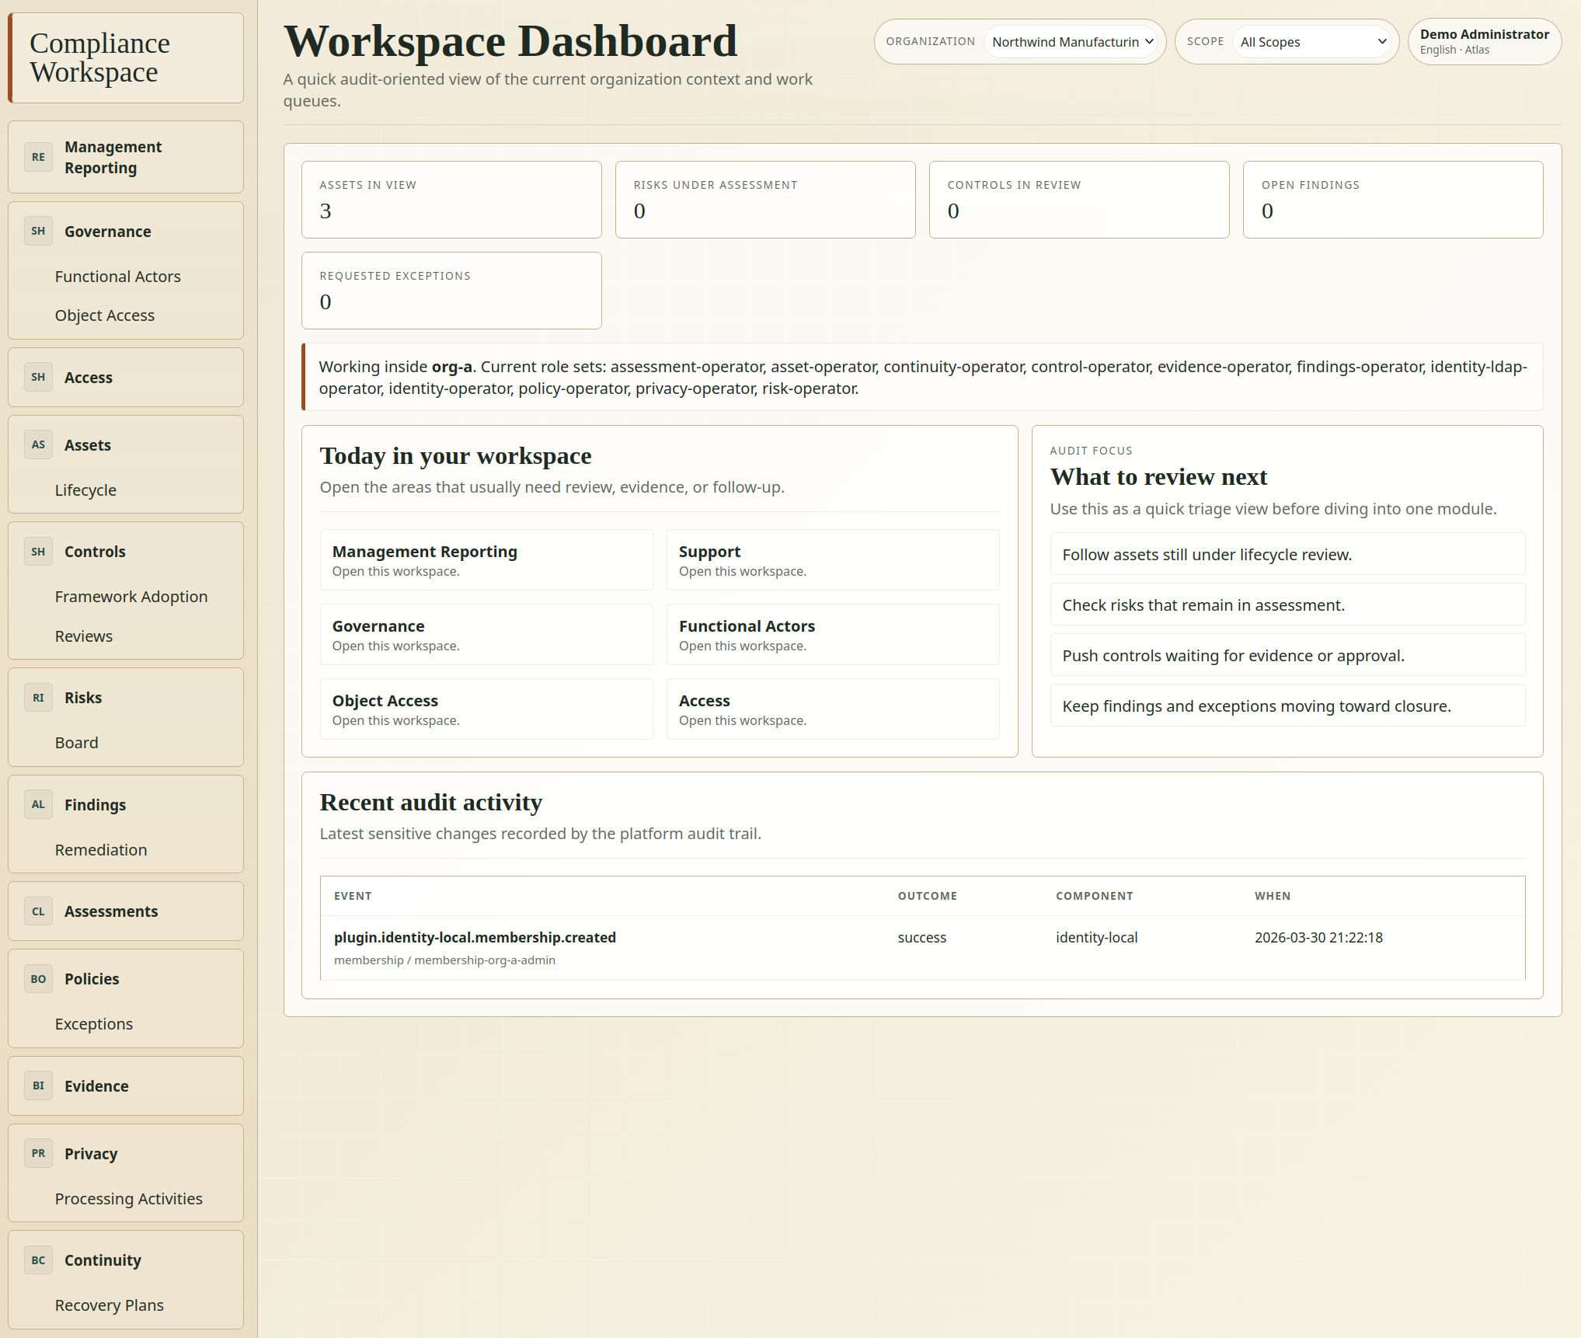Image resolution: width=1581 pixels, height=1338 pixels.
Task: Click the RI badge next to Risks
Action: click(x=38, y=697)
